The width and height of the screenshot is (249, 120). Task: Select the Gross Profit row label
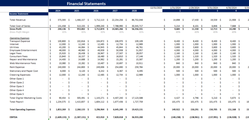pos(16,29)
